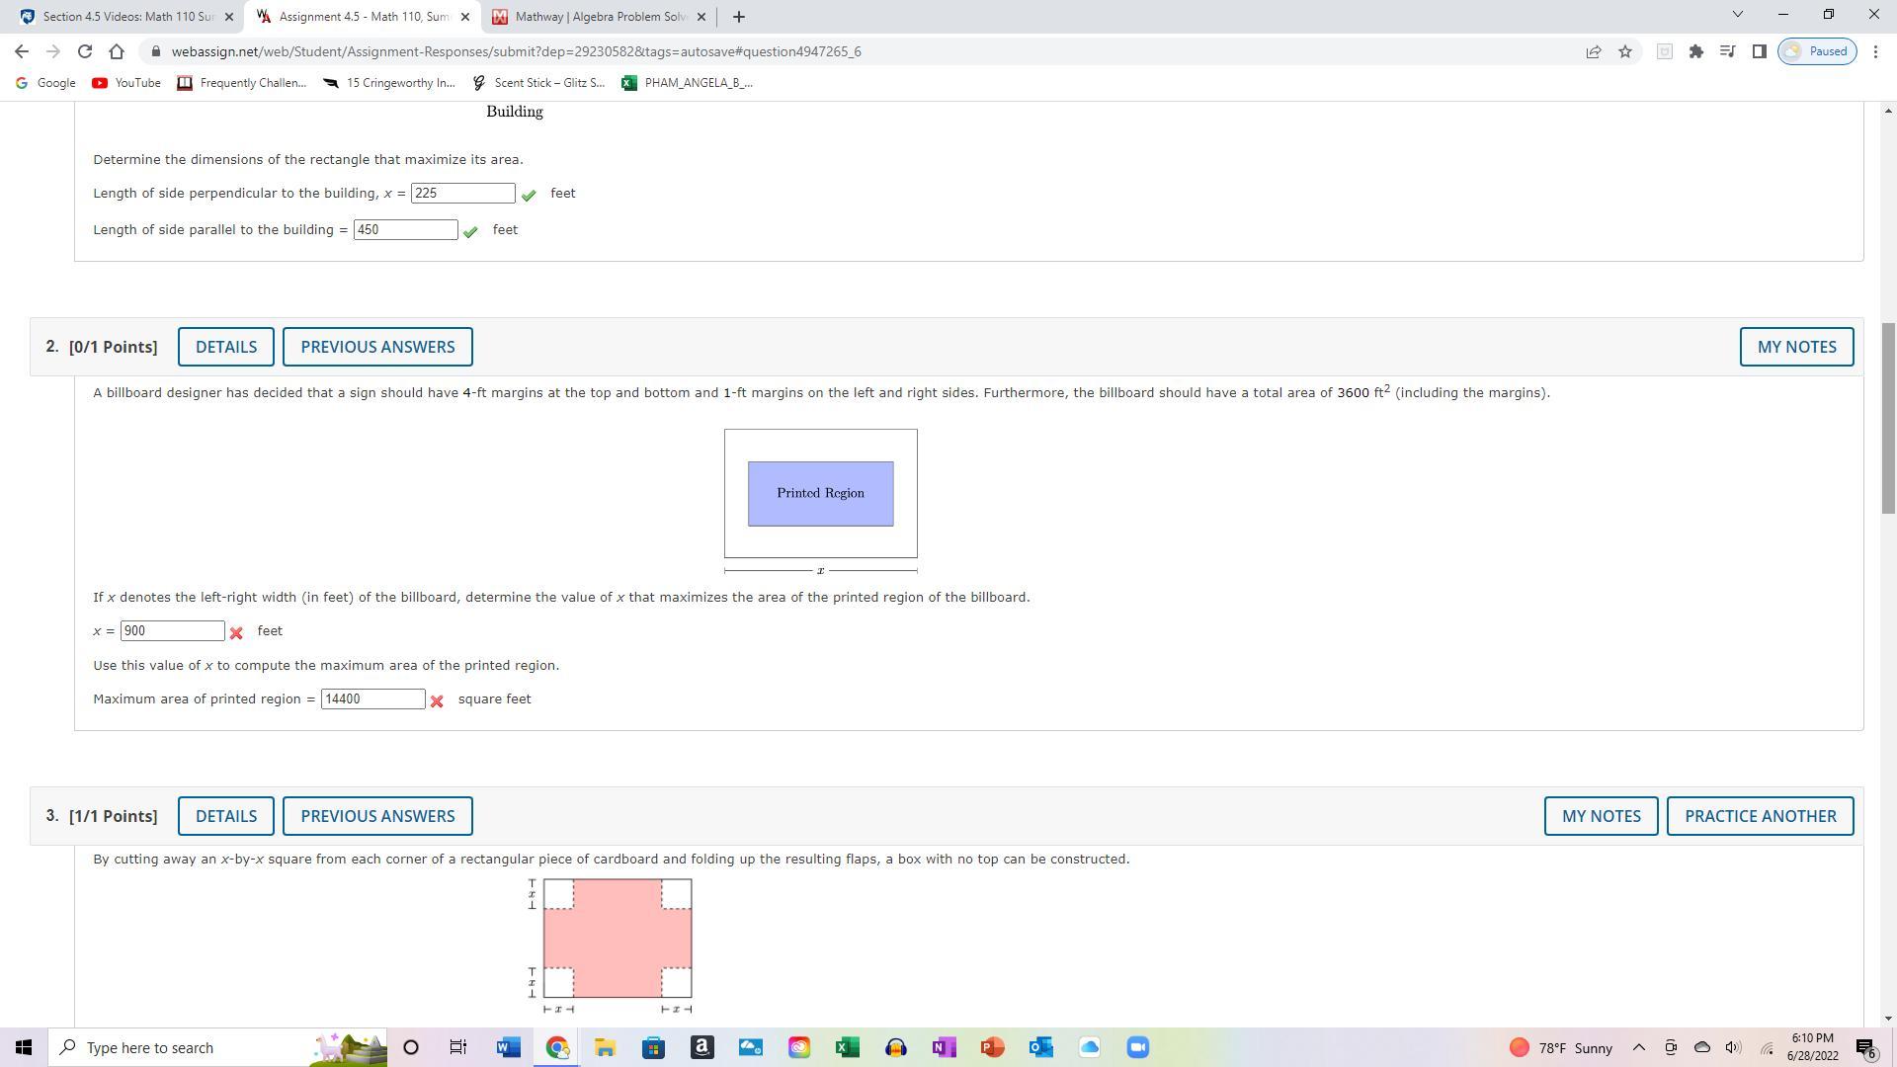Toggle the browser side panel icon
Viewport: 1897px width, 1067px height.
[1760, 51]
